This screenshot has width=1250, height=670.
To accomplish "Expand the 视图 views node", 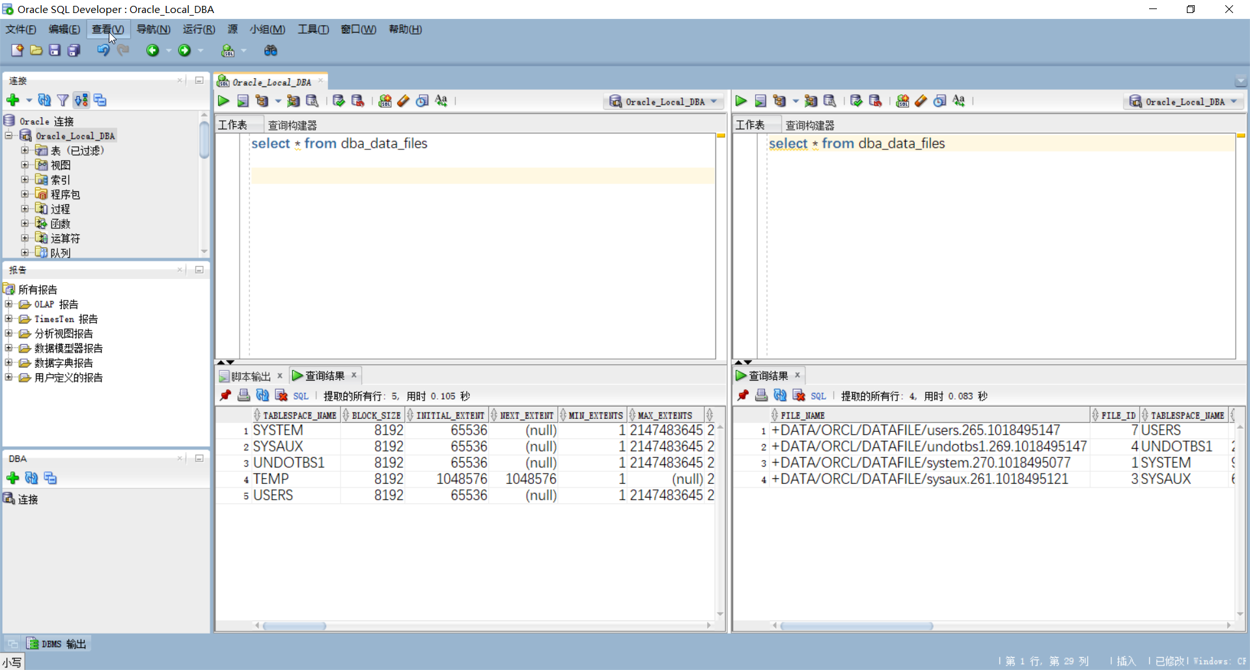I will click(x=25, y=165).
